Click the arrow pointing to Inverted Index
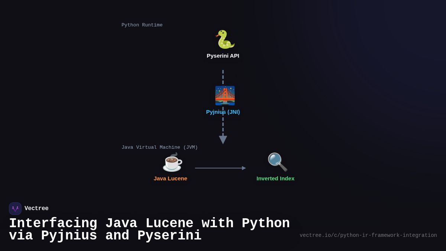This screenshot has height=251, width=446. tap(221, 168)
